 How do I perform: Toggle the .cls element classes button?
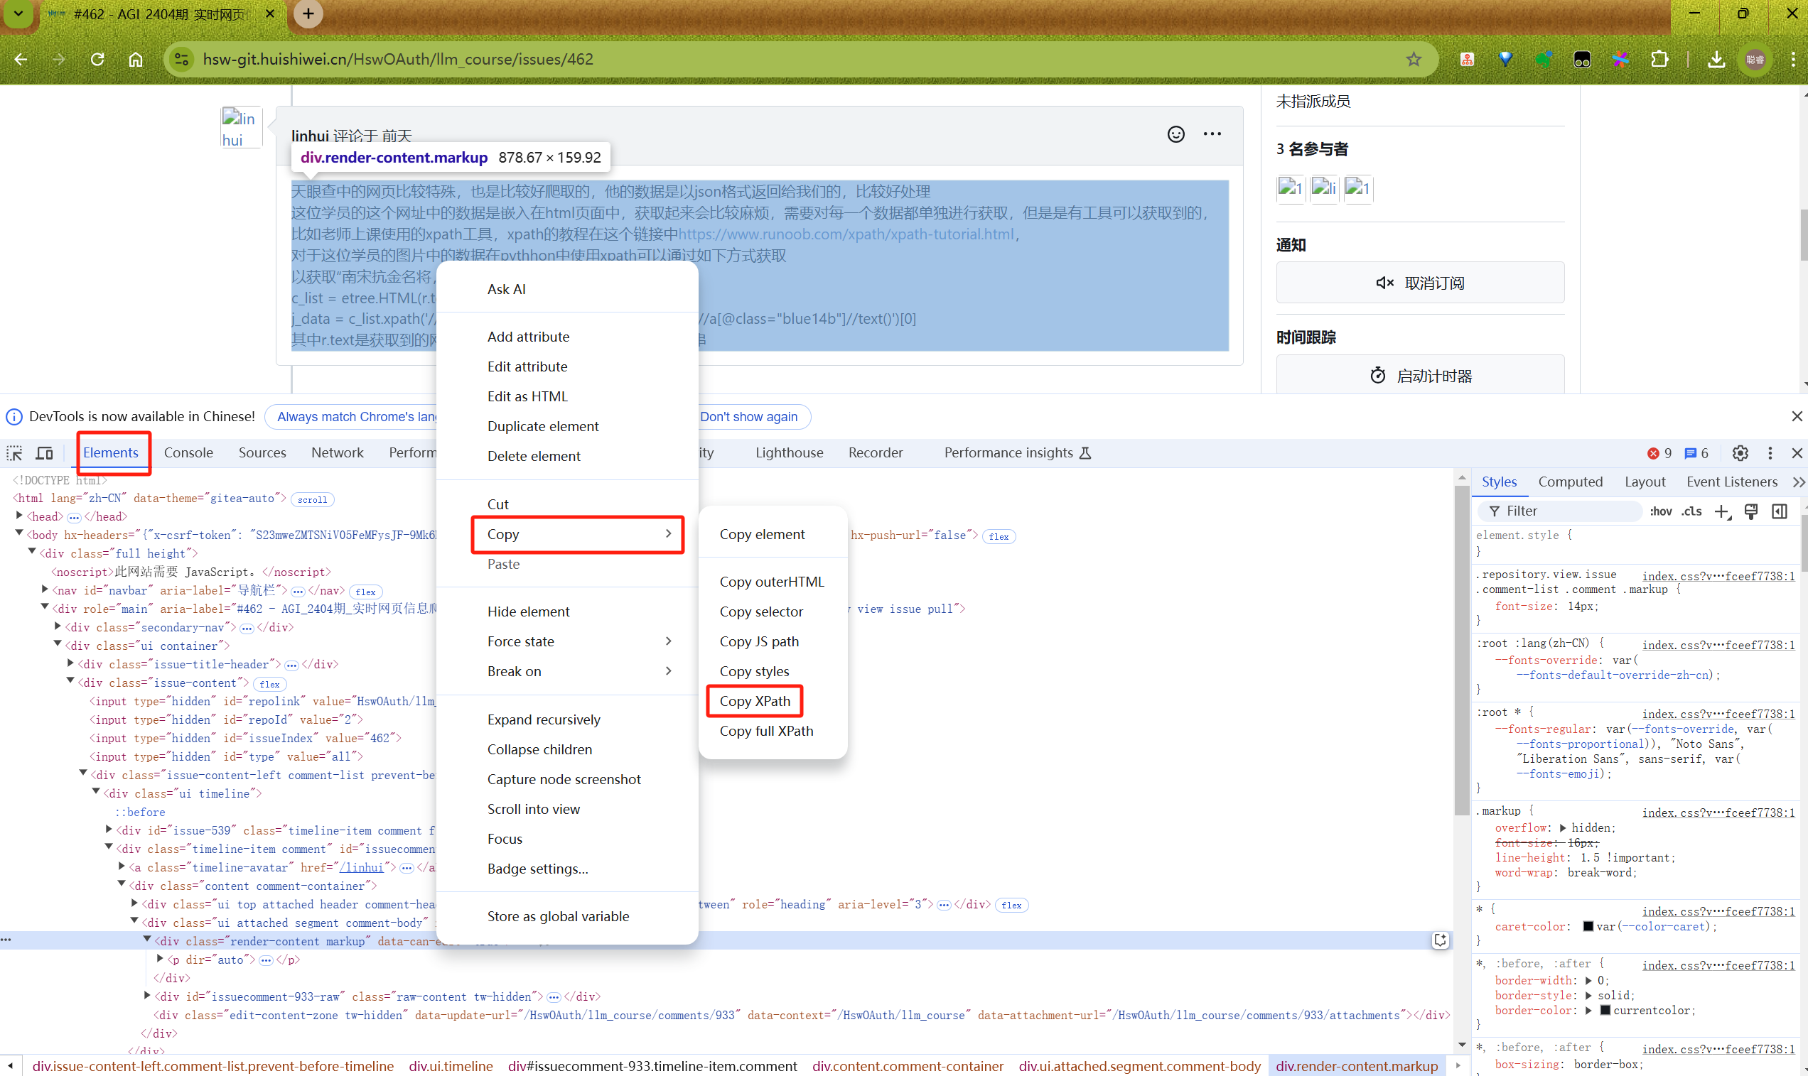1692,511
